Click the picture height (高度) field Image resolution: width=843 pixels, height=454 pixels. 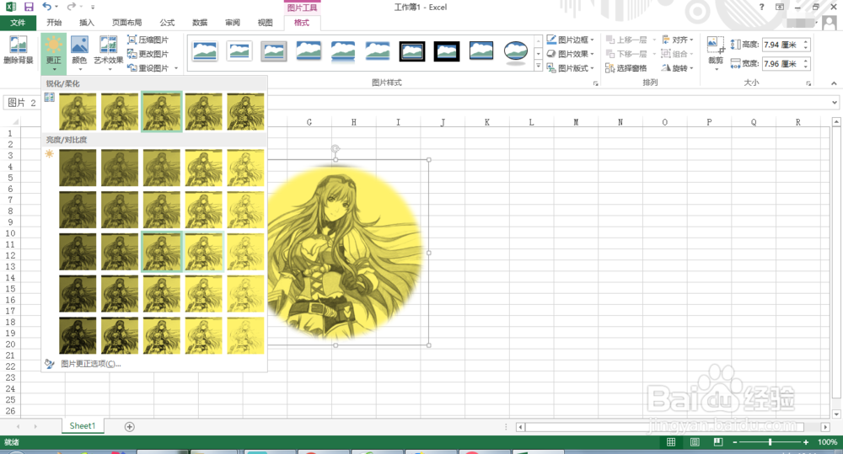coord(782,45)
